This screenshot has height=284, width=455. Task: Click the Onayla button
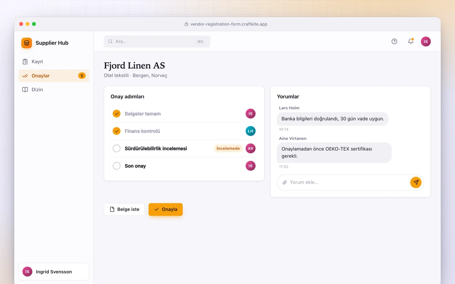click(x=166, y=209)
